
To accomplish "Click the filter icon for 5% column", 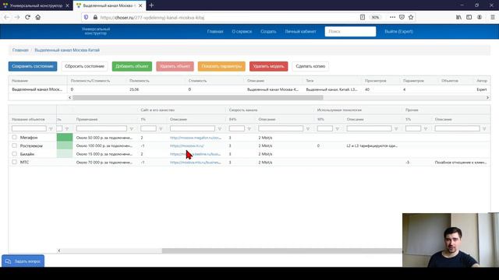I will (426, 129).
